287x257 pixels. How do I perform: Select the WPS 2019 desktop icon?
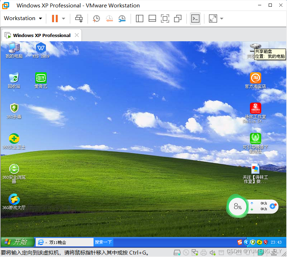[41, 50]
